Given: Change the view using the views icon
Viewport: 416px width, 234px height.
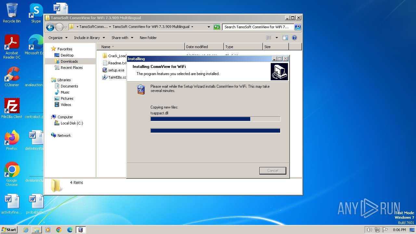Looking at the screenshot, I should (268, 38).
